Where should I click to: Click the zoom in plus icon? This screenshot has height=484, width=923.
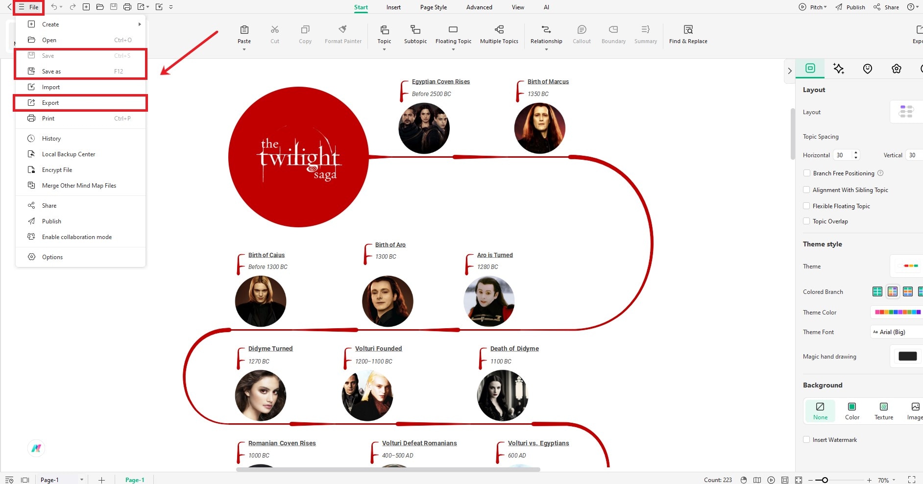(x=869, y=480)
